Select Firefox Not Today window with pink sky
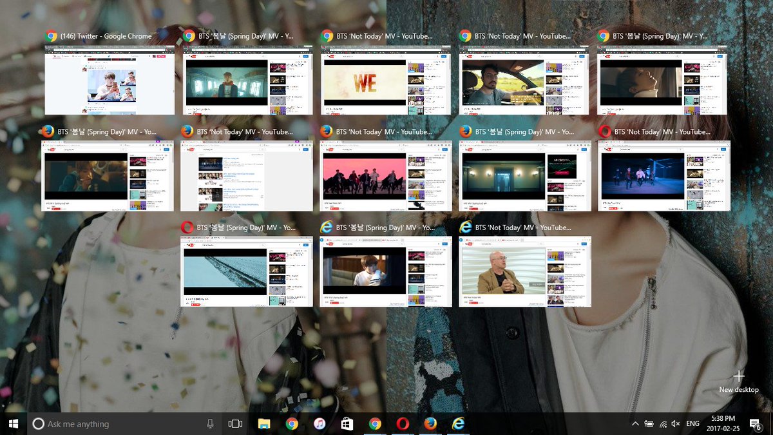The height and width of the screenshot is (435, 773). 386,176
